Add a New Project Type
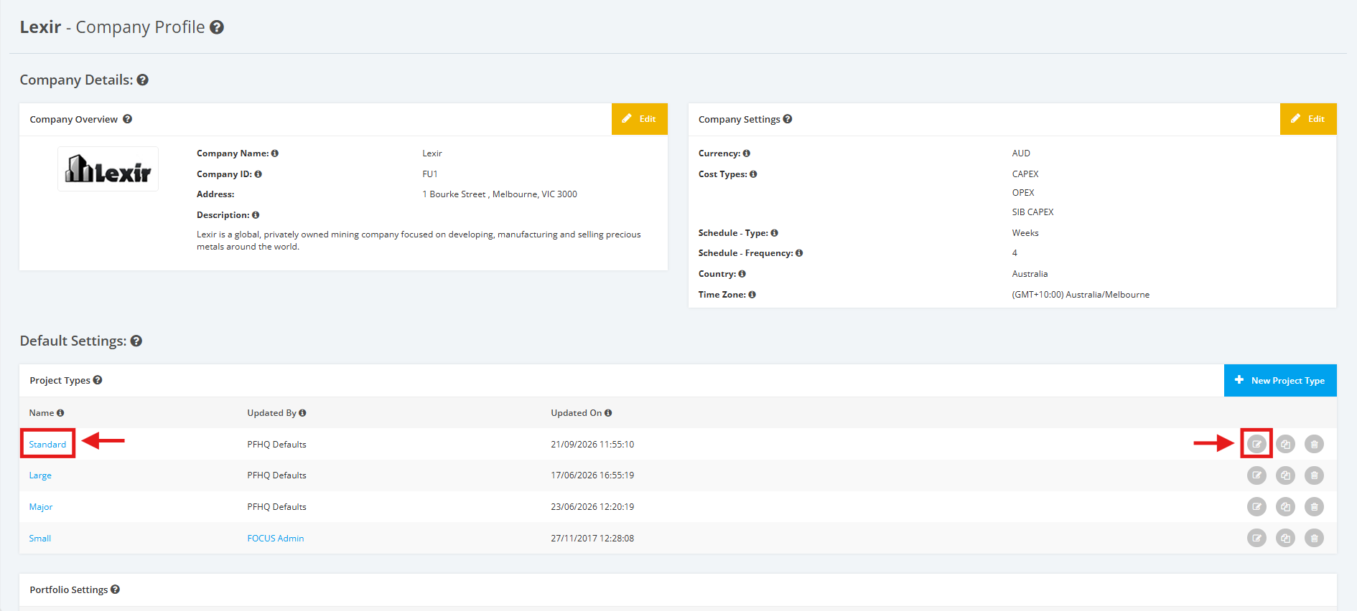1357x611 pixels. tap(1280, 380)
